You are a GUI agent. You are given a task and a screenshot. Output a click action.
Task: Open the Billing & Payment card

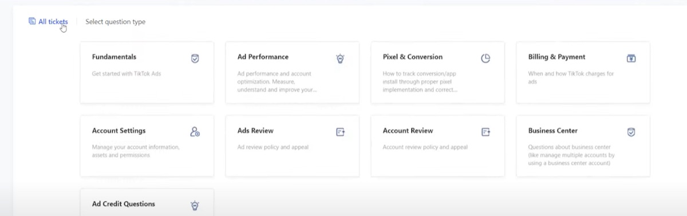[x=583, y=73]
